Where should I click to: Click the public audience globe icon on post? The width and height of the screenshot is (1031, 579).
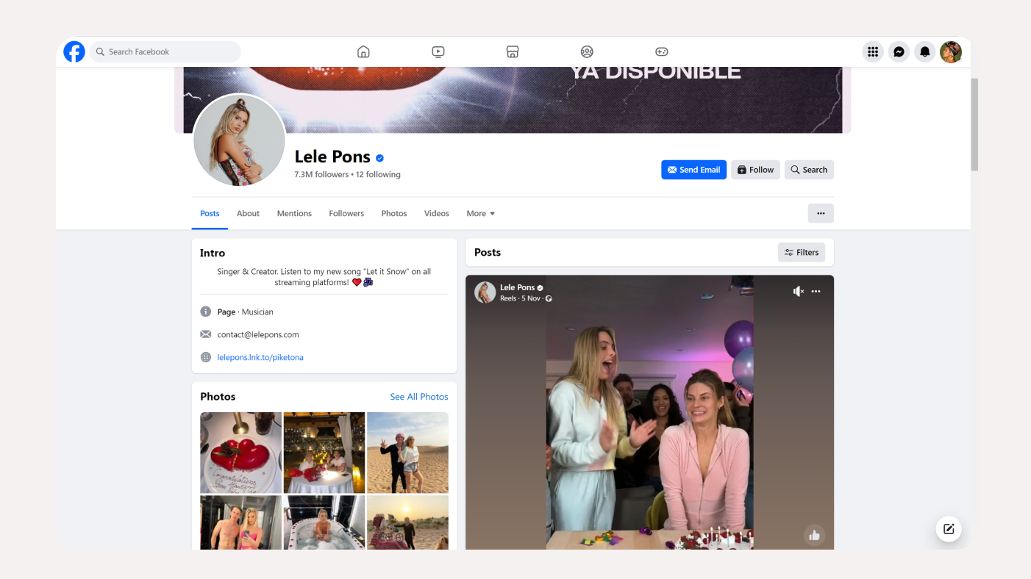tap(549, 298)
